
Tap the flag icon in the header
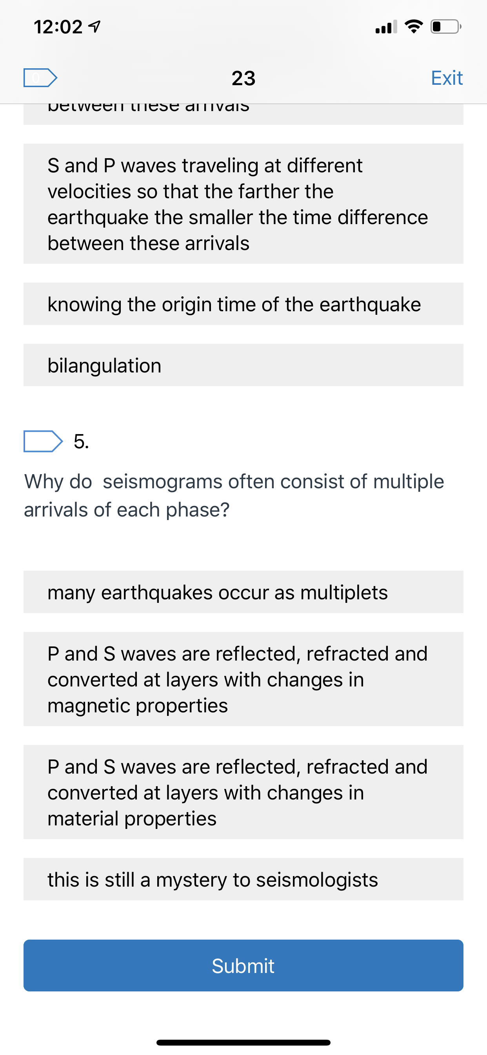click(x=40, y=78)
